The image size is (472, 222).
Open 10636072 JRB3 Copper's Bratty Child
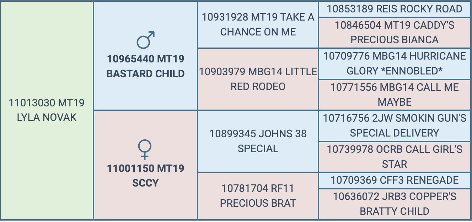[395, 204]
